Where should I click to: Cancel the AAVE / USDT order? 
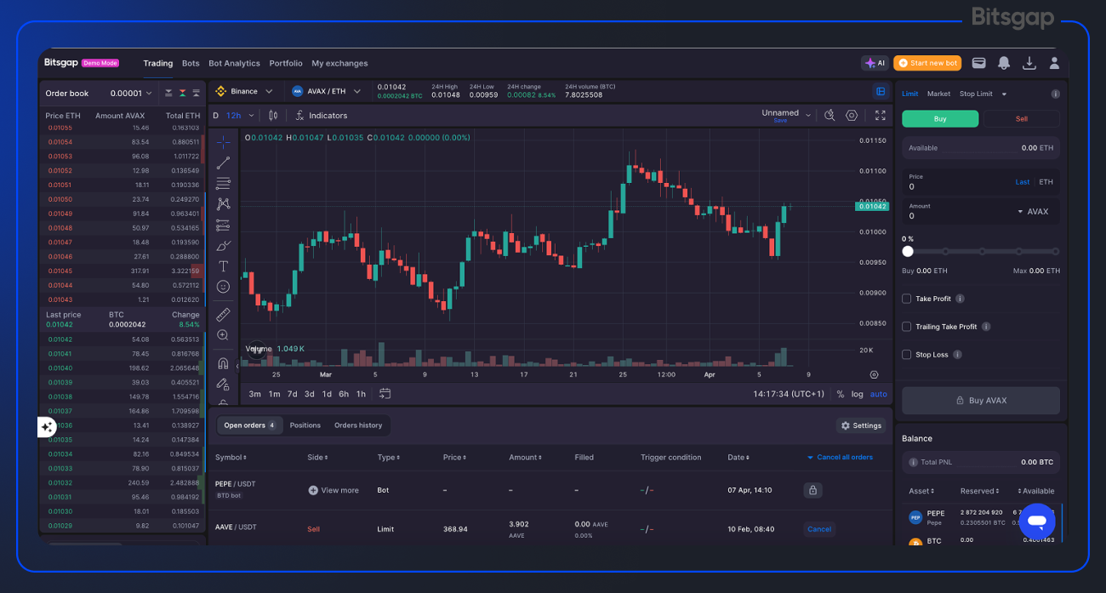pyautogui.click(x=819, y=529)
